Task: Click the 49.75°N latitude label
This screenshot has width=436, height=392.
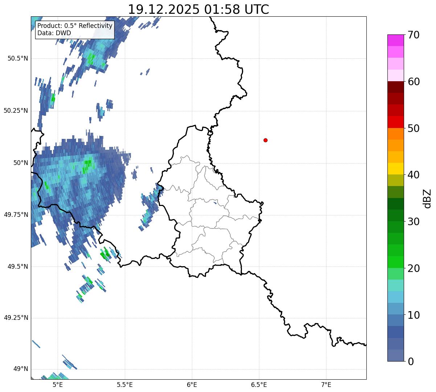Action: 16,215
